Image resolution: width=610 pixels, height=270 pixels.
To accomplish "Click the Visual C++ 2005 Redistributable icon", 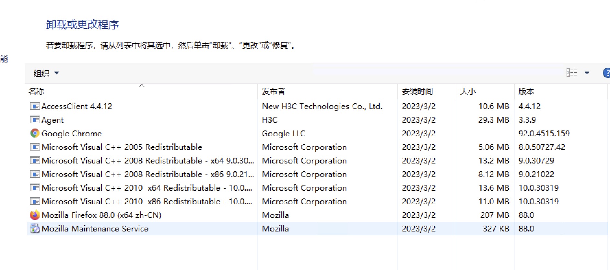I will pos(35,147).
